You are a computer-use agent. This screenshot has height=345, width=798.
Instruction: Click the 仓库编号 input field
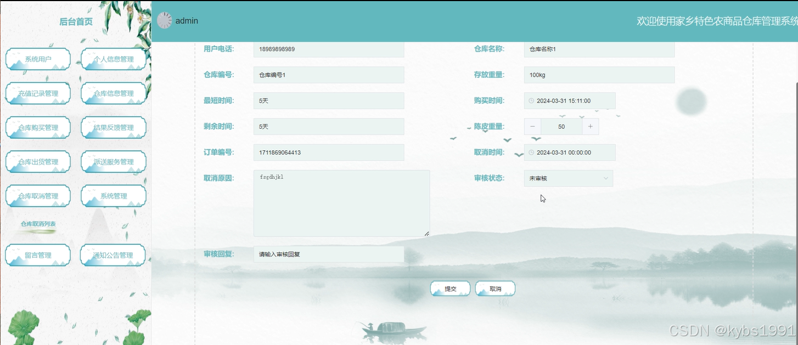tap(329, 75)
